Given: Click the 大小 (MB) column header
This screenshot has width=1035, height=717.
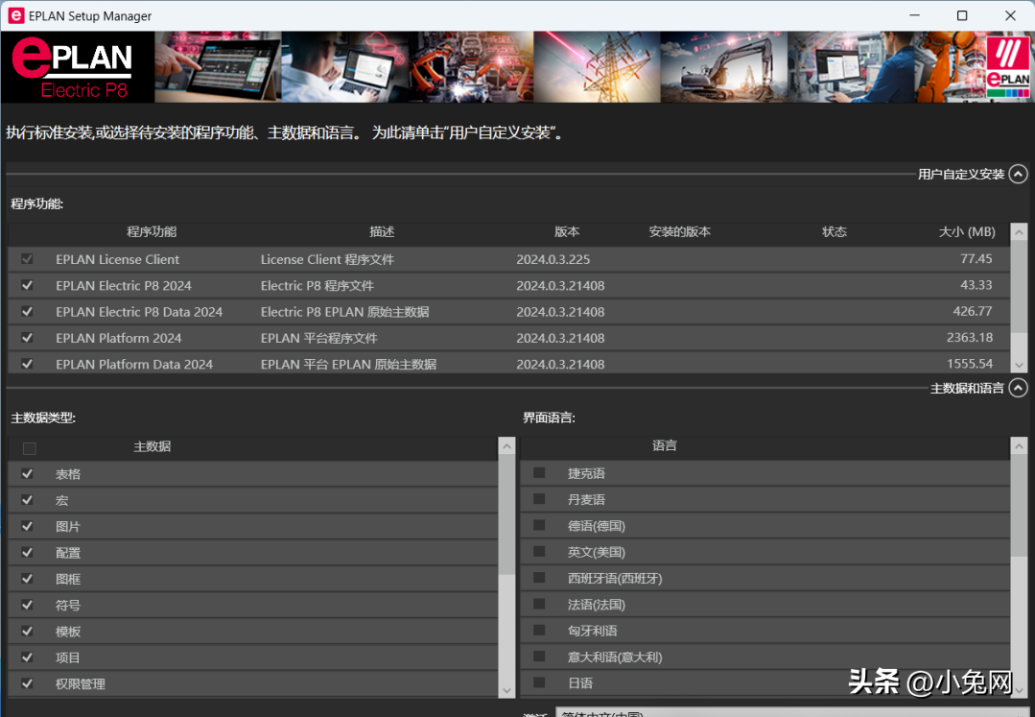Looking at the screenshot, I should coord(966,232).
